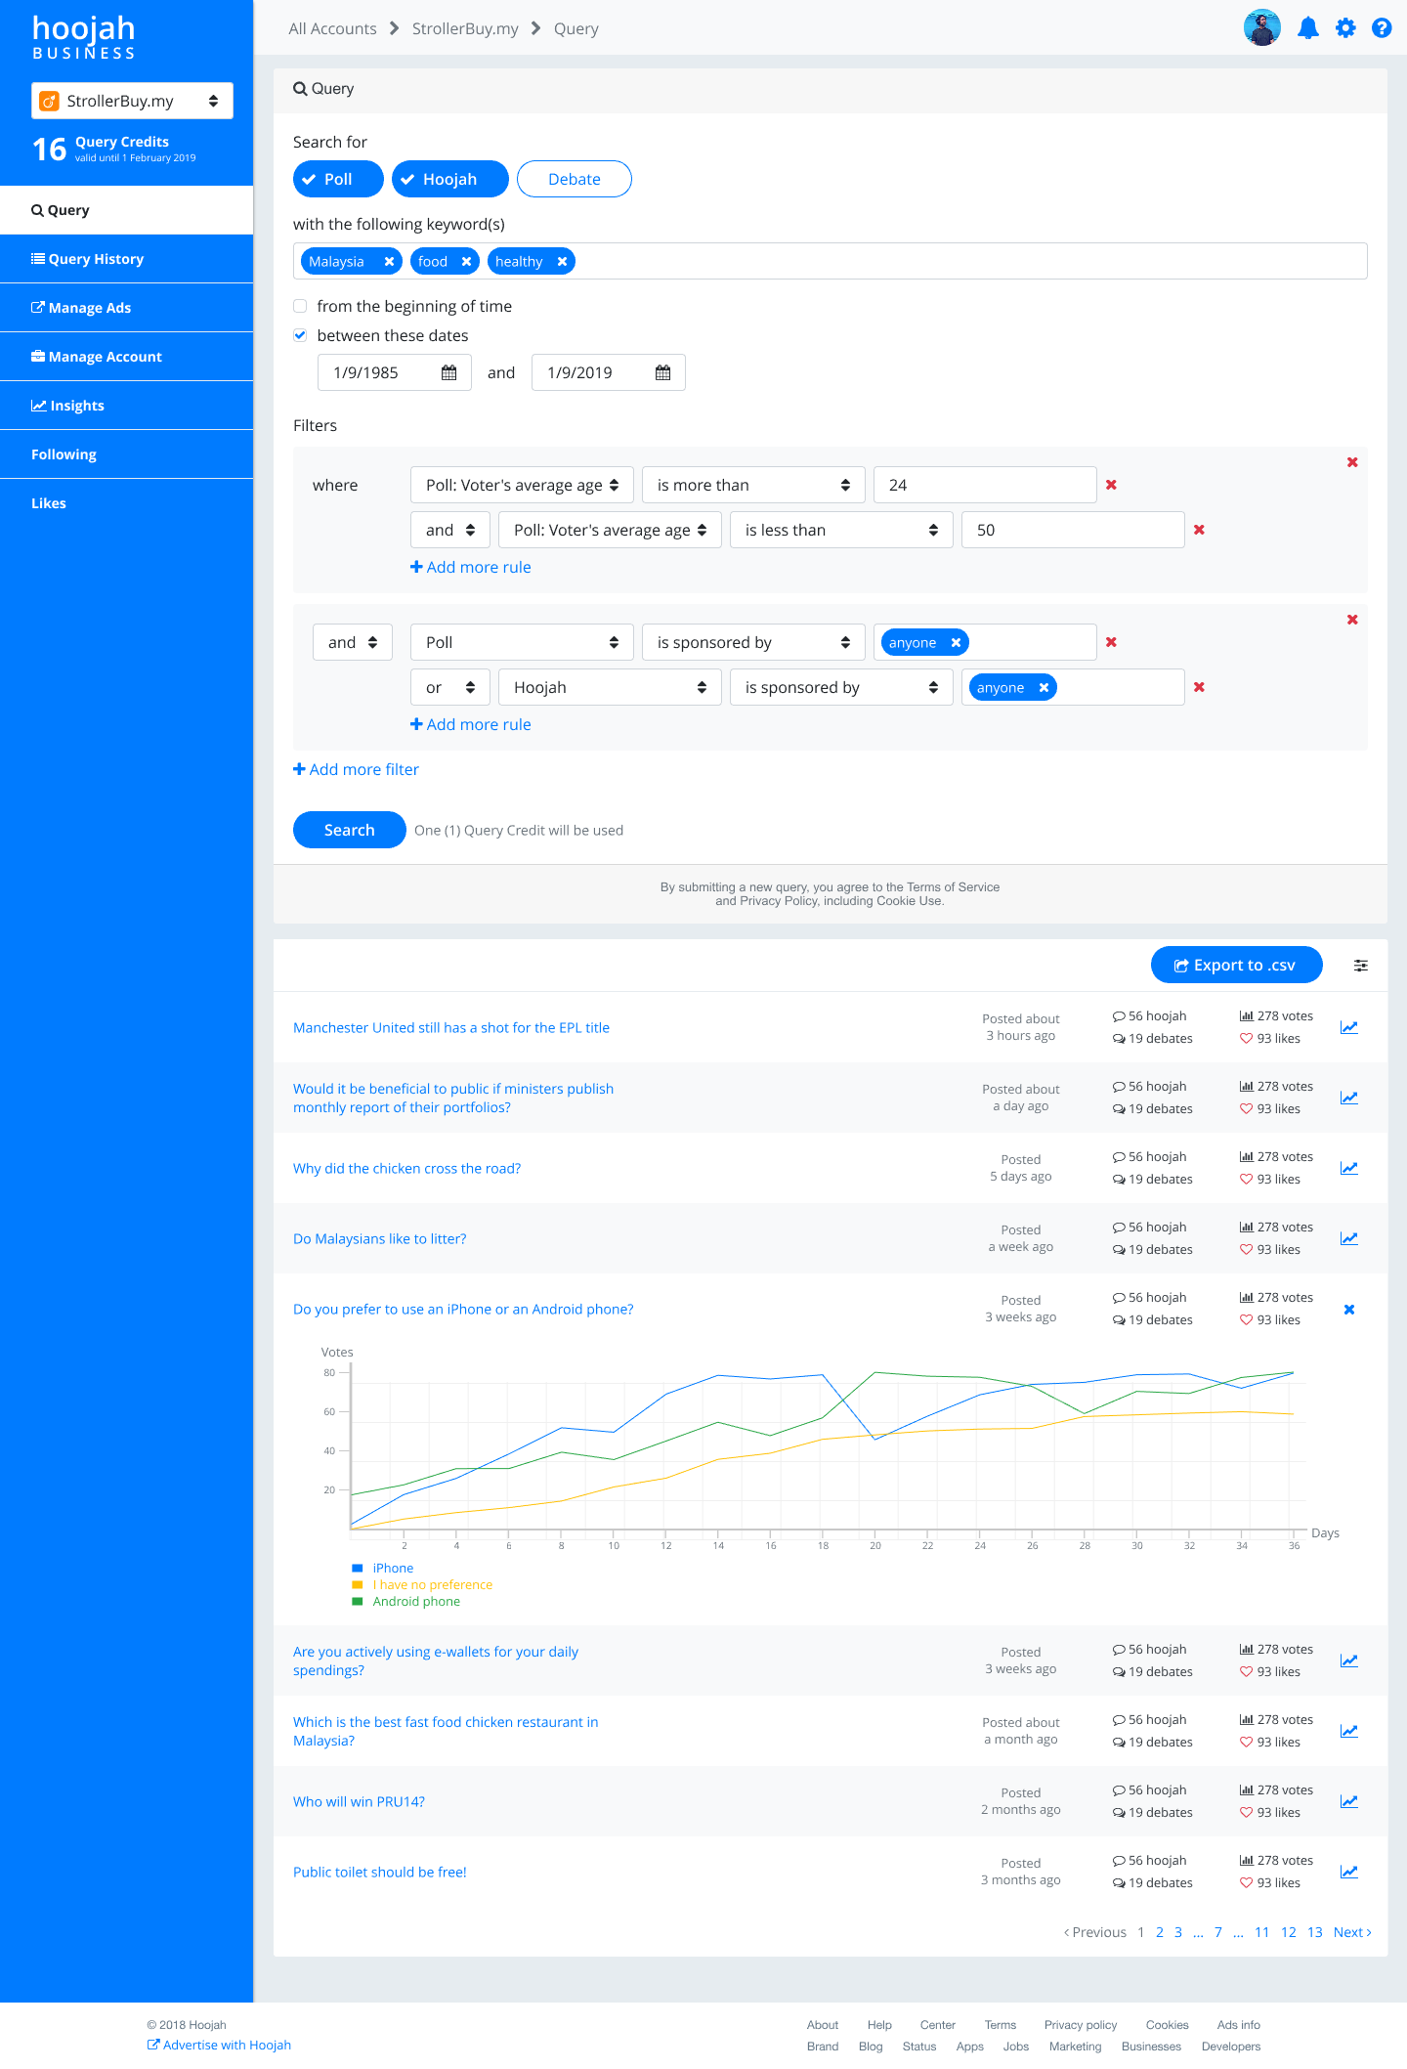Open the notifications bell icon

(1307, 28)
